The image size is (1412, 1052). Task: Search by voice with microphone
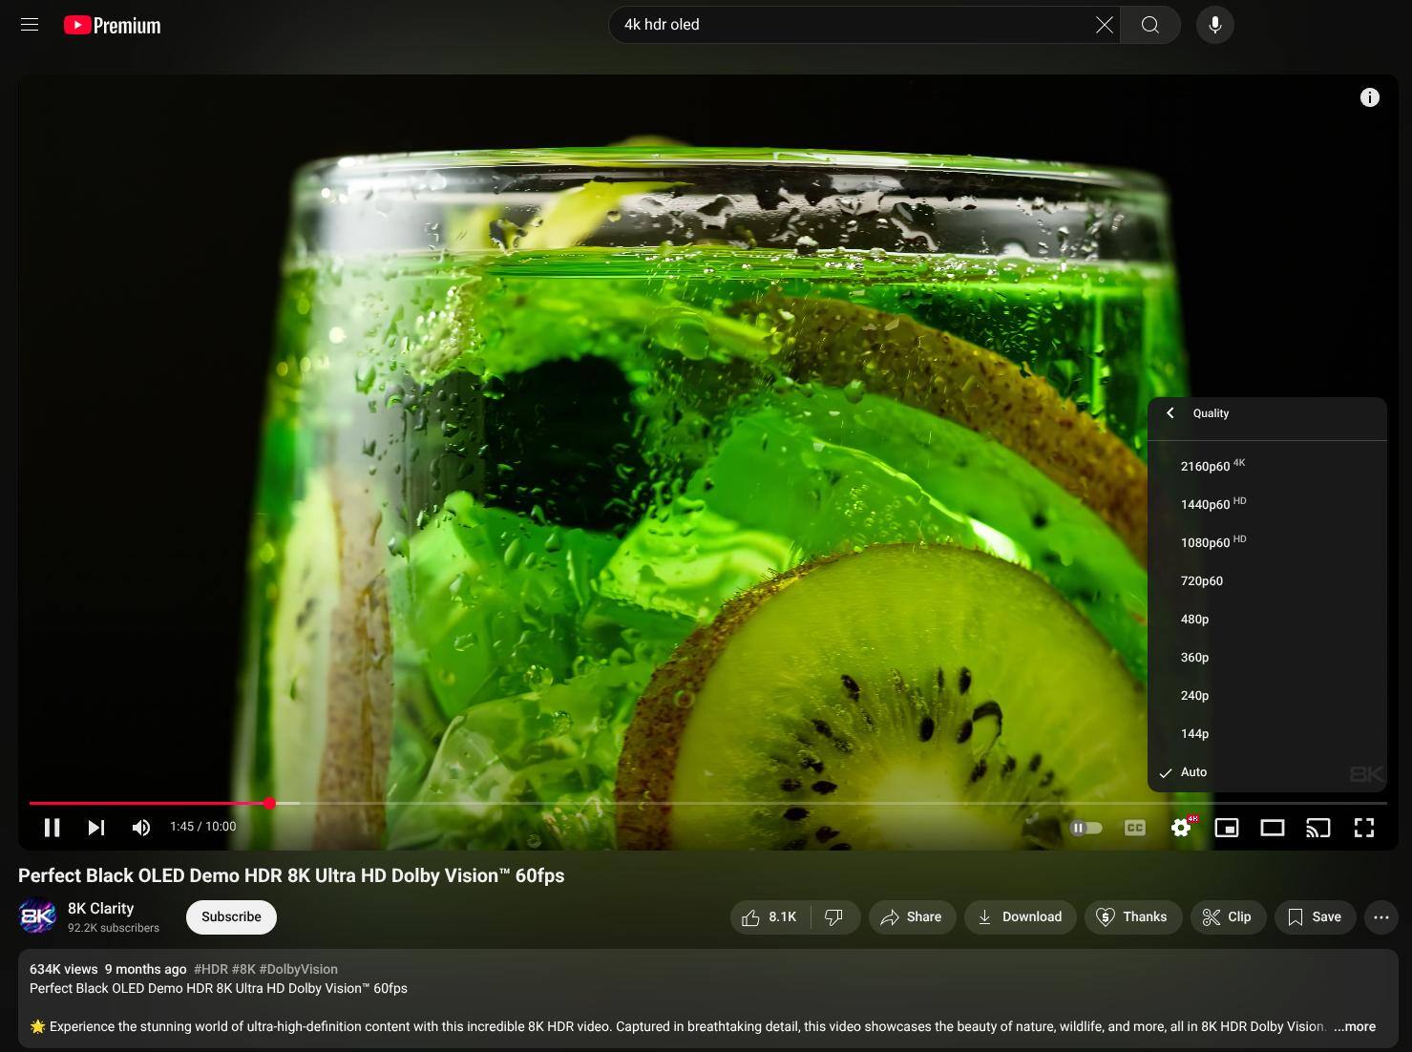point(1214,25)
